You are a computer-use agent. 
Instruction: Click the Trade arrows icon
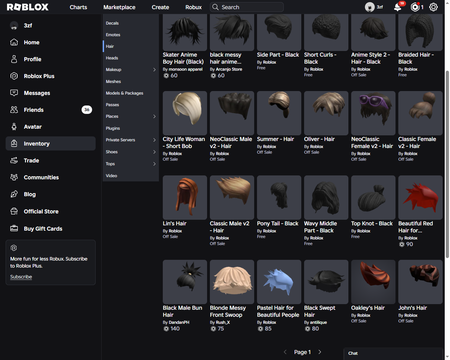[x=14, y=160]
